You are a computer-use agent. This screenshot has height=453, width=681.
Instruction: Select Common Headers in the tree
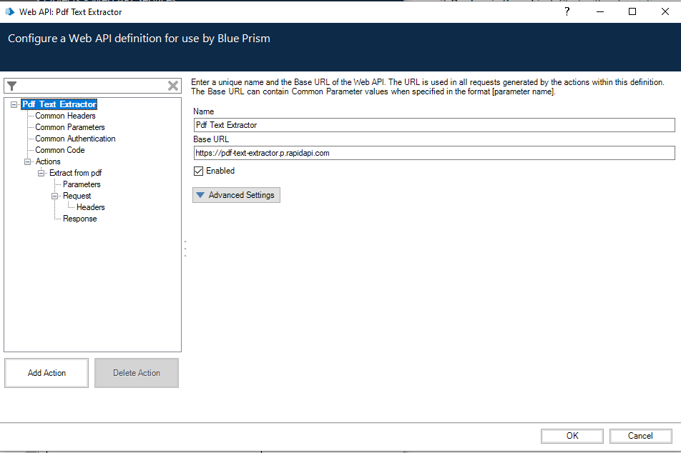point(65,116)
